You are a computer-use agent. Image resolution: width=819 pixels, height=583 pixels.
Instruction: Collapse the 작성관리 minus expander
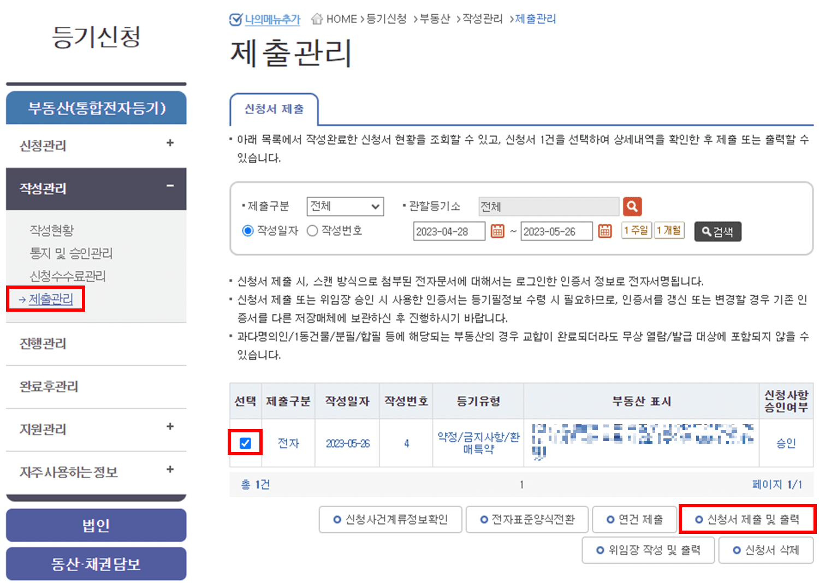[x=170, y=186]
